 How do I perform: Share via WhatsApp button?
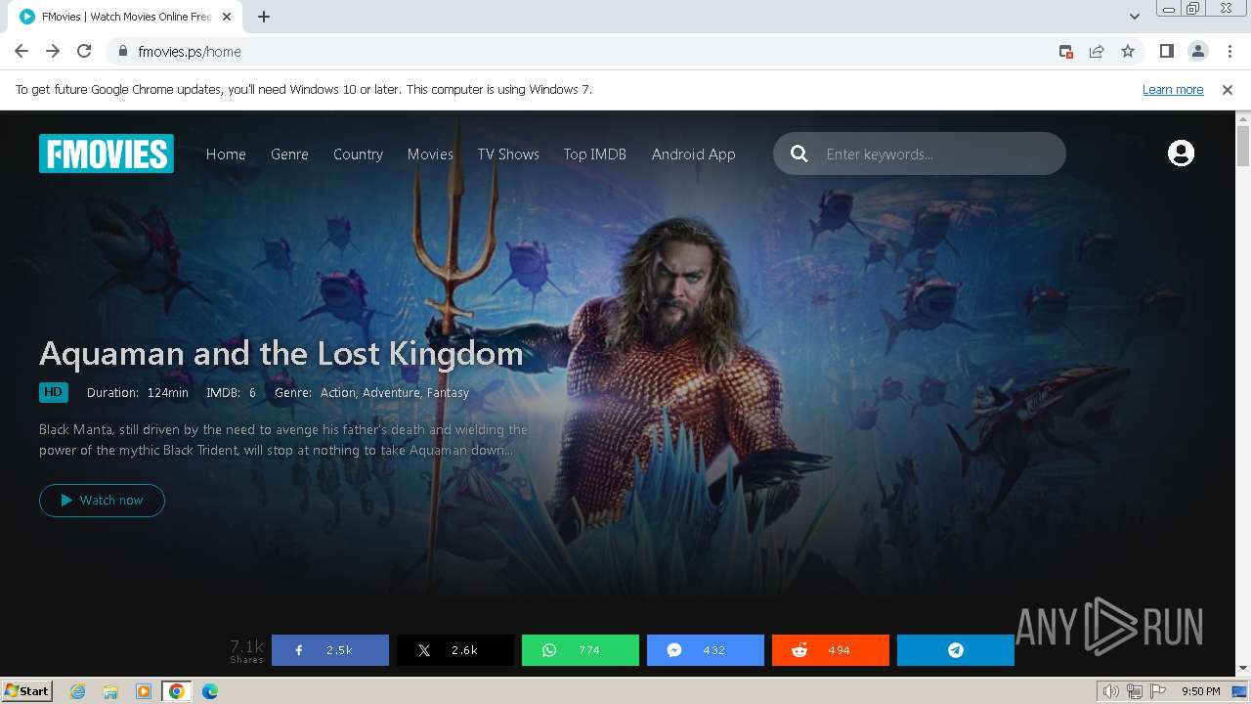581,650
